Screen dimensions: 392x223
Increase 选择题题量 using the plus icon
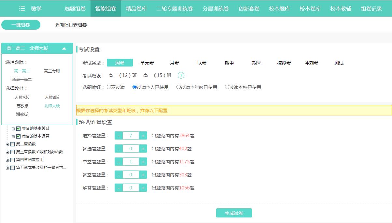point(143,135)
